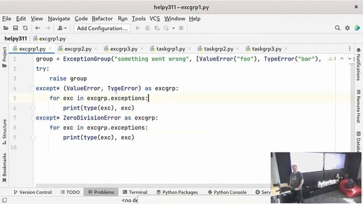This screenshot has width=363, height=204.
Task: Click fold end marker on line 9
Action: (x=33, y=137)
